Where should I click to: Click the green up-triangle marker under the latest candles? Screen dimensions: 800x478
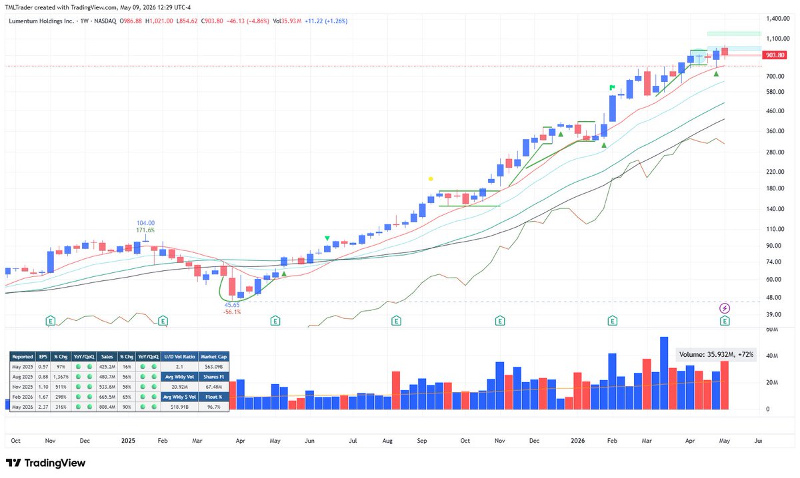(x=717, y=74)
